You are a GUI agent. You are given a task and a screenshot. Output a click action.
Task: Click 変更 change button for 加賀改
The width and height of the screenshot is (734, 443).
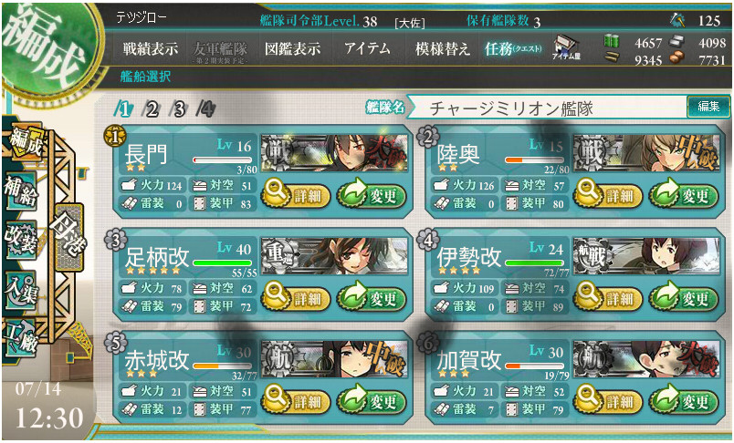tap(684, 402)
